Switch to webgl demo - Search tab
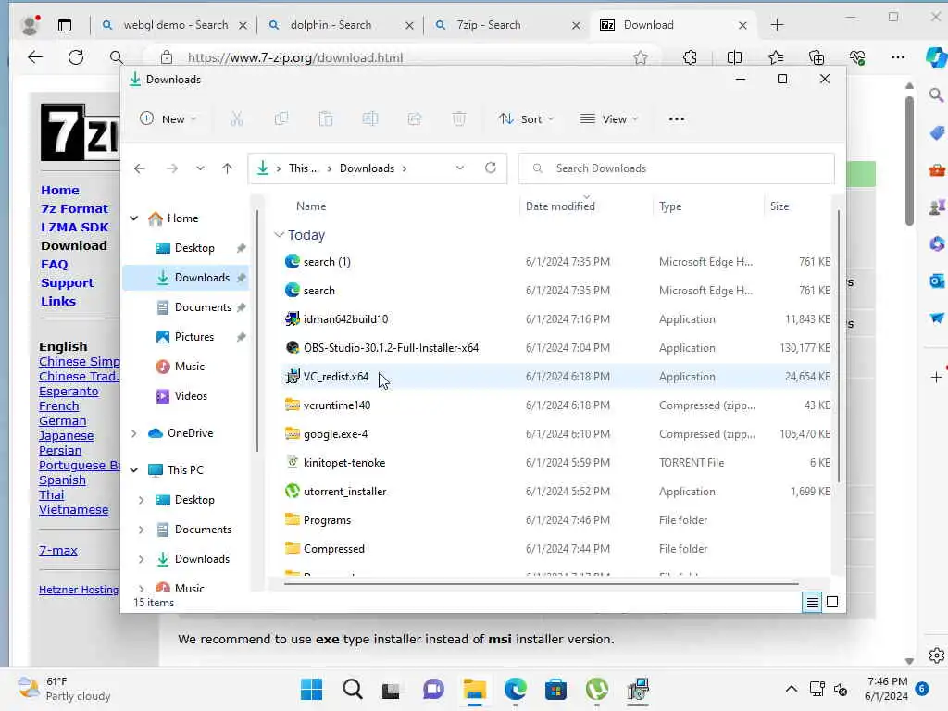 click(175, 25)
